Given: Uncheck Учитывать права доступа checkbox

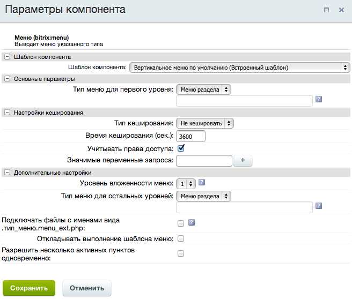Looking at the screenshot, I should pyautogui.click(x=181, y=148).
